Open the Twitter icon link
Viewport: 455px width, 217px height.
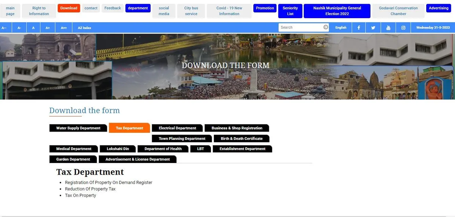click(373, 28)
